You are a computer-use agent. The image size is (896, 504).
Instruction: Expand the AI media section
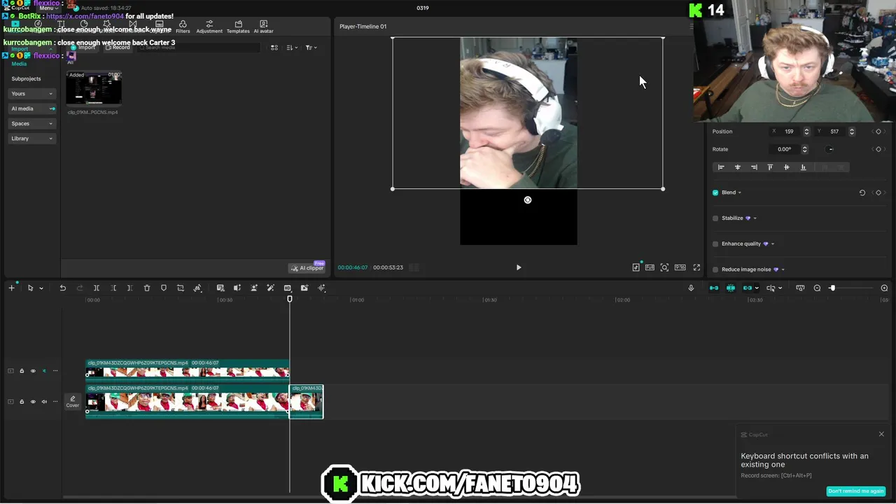[x=31, y=108]
